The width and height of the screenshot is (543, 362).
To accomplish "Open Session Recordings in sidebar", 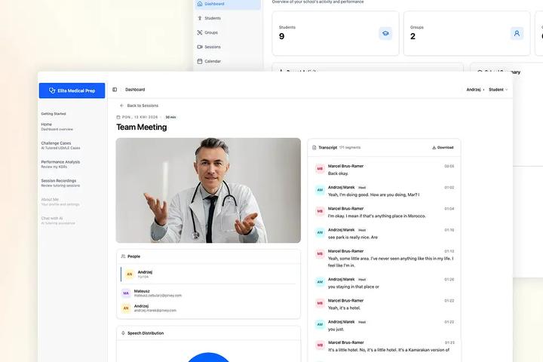I will click(60, 183).
